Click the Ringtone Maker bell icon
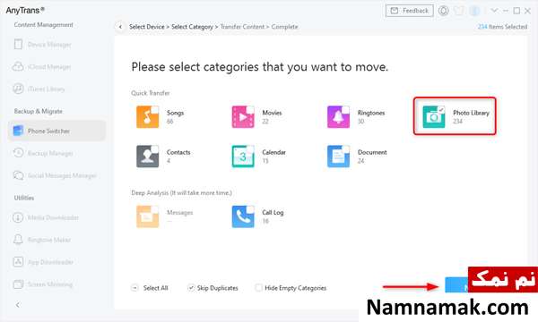This screenshot has width=538, height=322. [18, 240]
